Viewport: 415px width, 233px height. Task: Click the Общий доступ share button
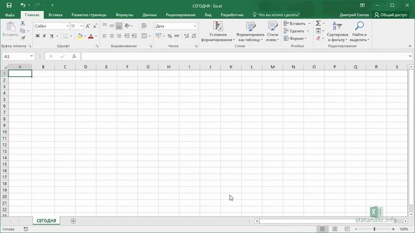pos(390,15)
